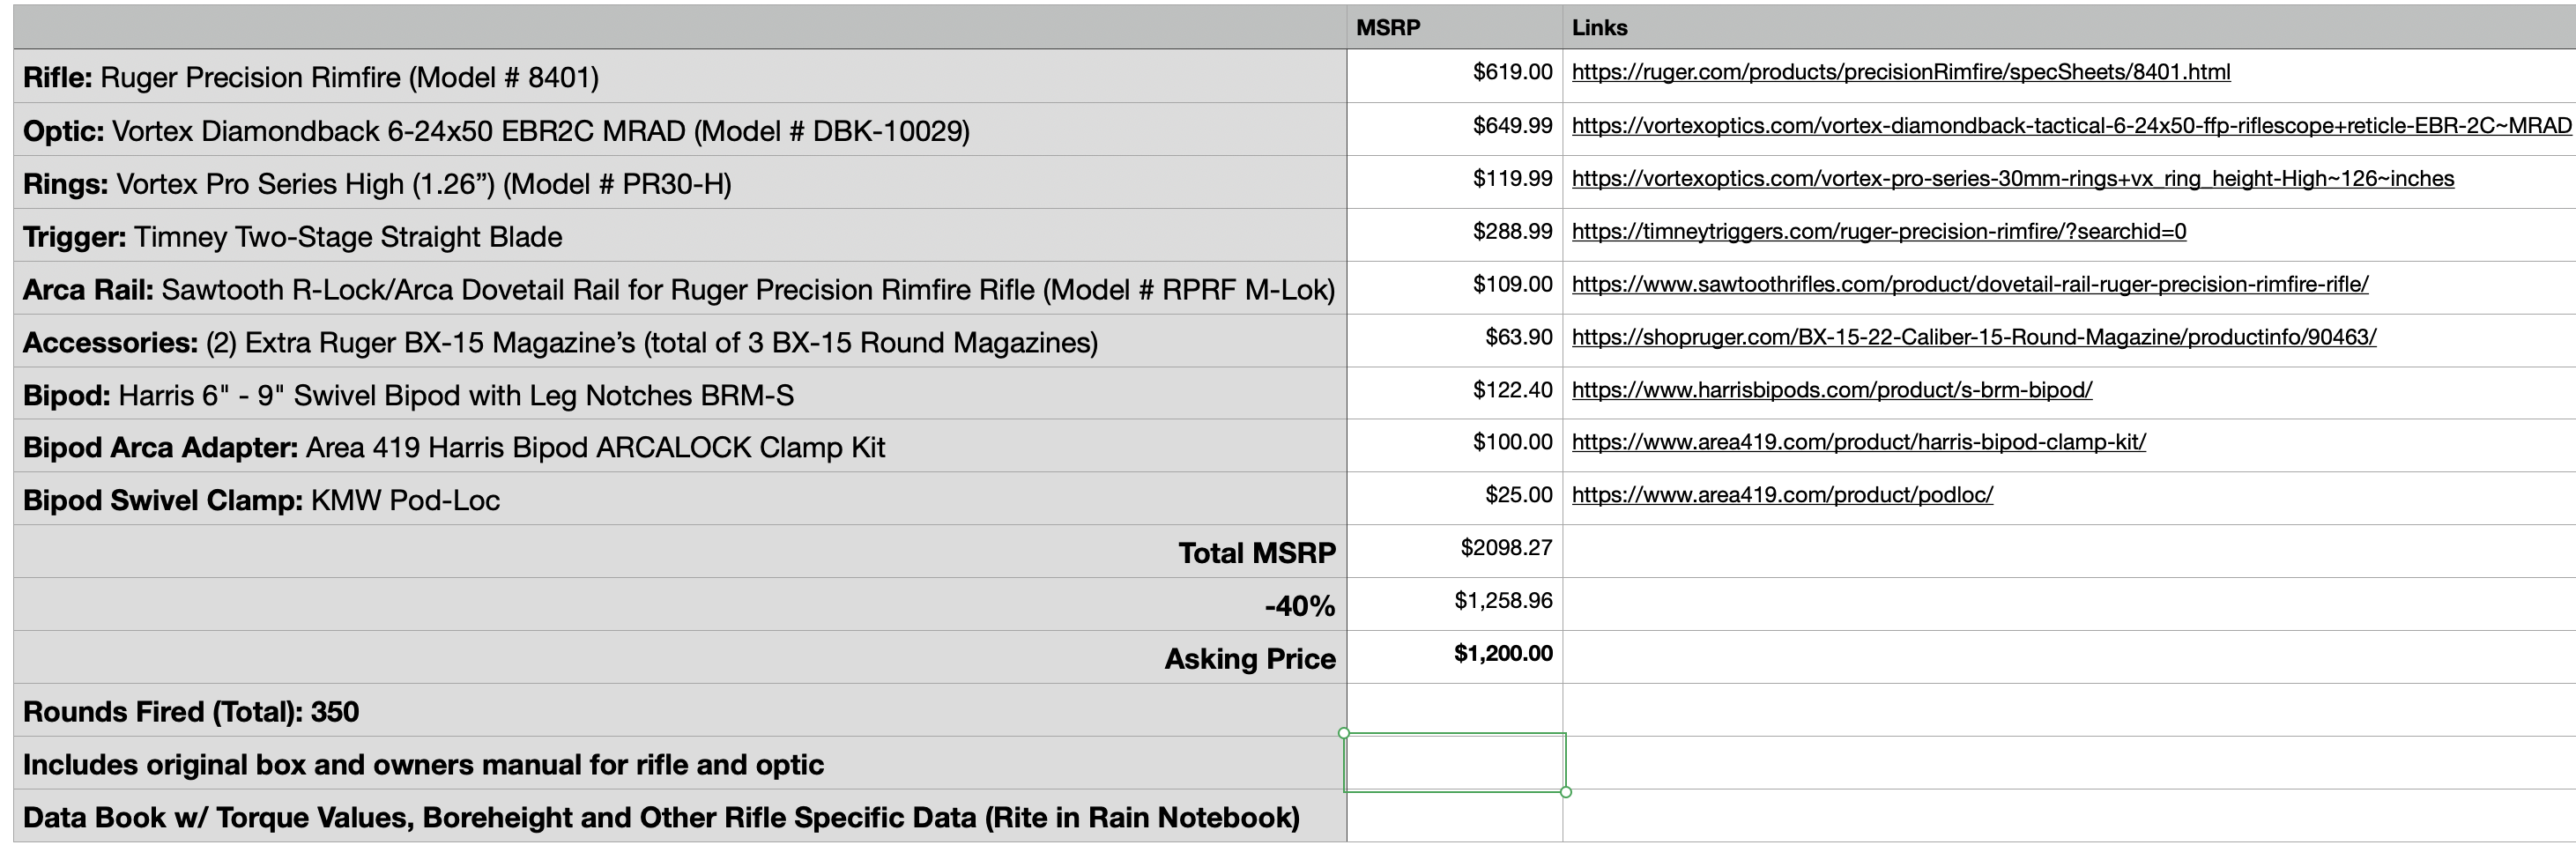Open the Timney triggers link
This screenshot has width=2576, height=845.
click(1879, 232)
